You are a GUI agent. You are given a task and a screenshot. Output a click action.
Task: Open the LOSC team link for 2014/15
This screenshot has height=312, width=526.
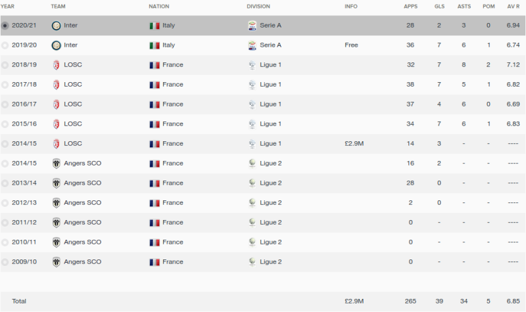pos(73,143)
